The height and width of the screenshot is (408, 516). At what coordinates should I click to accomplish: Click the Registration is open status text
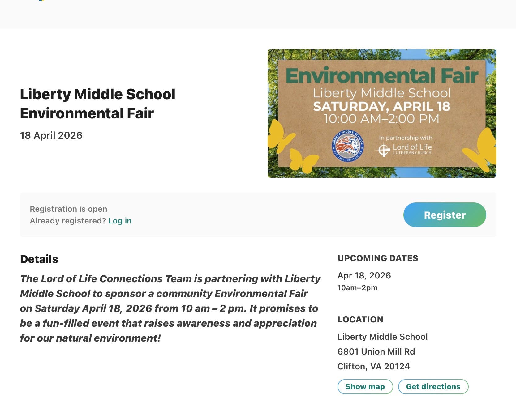(68, 209)
